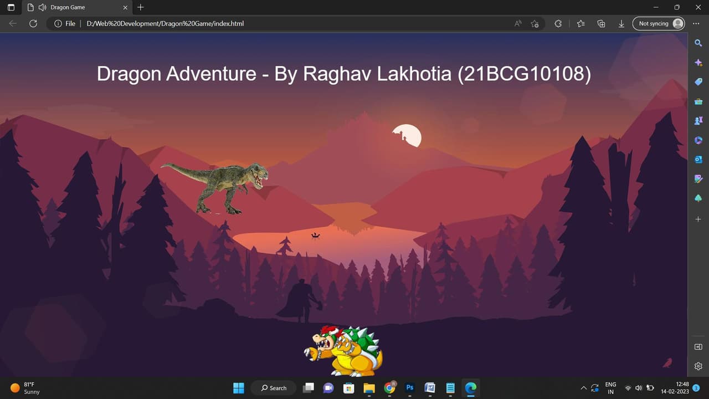The height and width of the screenshot is (399, 709).
Task: Open the notification count badge
Action: pos(696,388)
